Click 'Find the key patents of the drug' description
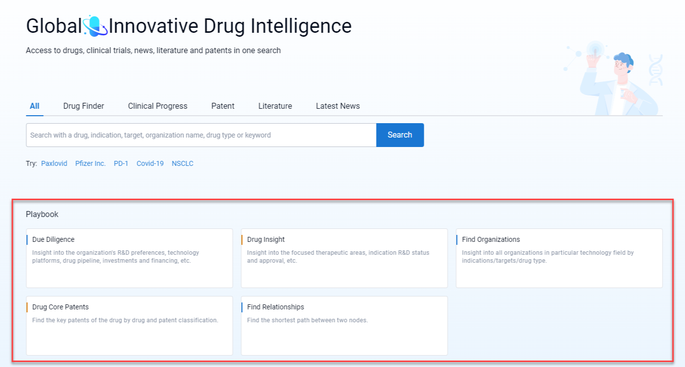 125,320
